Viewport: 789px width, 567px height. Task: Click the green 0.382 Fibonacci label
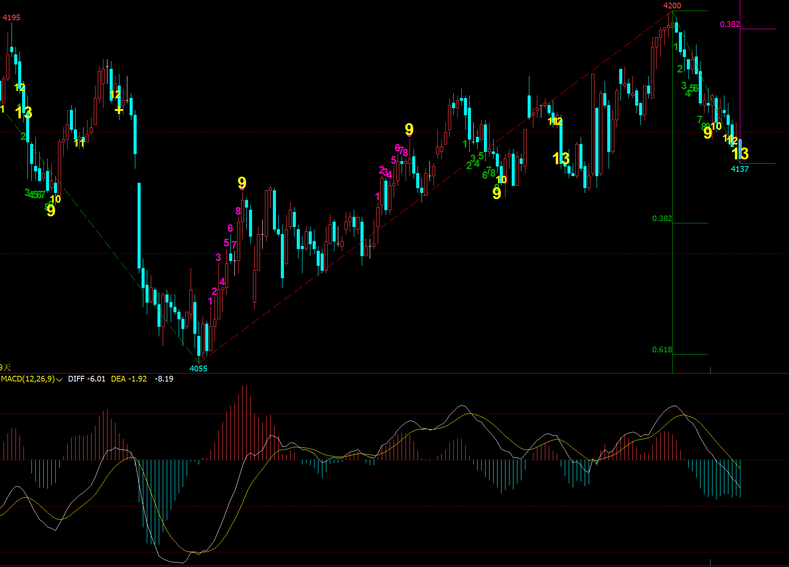point(662,219)
